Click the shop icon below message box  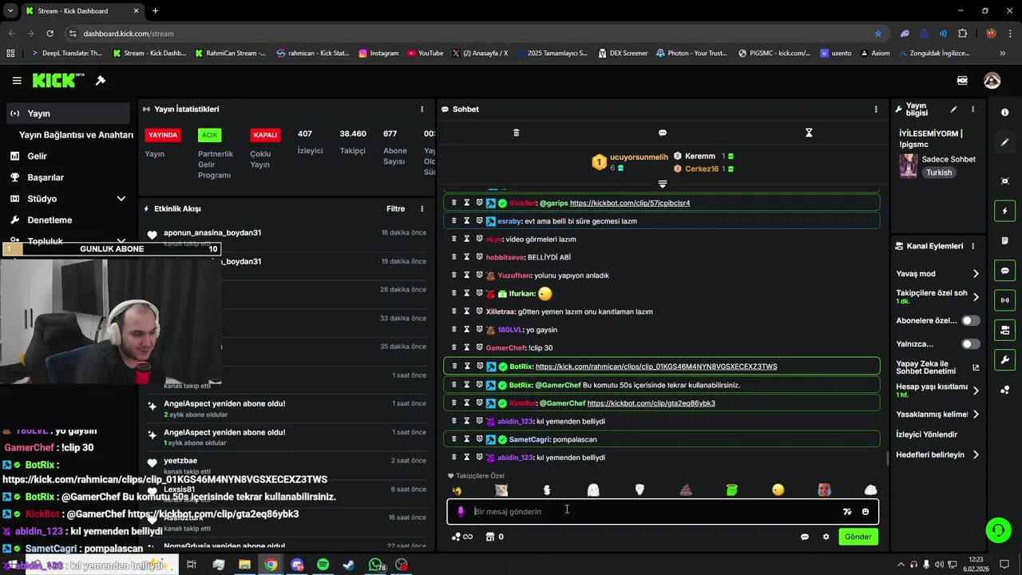[490, 537]
